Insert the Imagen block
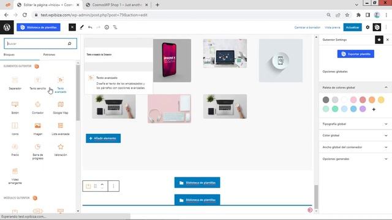The height and width of the screenshot is (220, 392). click(x=37, y=128)
